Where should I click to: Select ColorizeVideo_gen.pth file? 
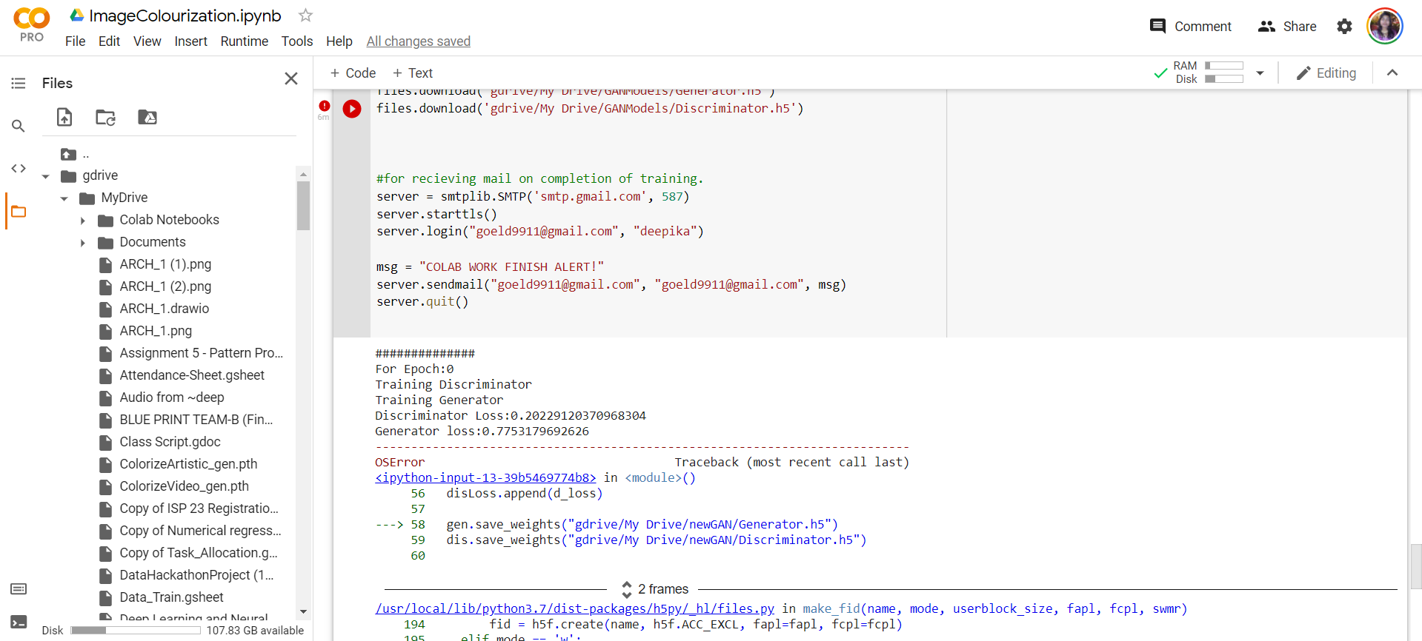tap(184, 486)
